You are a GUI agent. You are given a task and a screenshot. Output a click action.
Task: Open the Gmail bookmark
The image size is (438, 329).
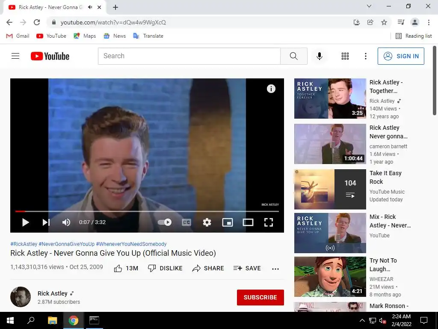coord(18,36)
